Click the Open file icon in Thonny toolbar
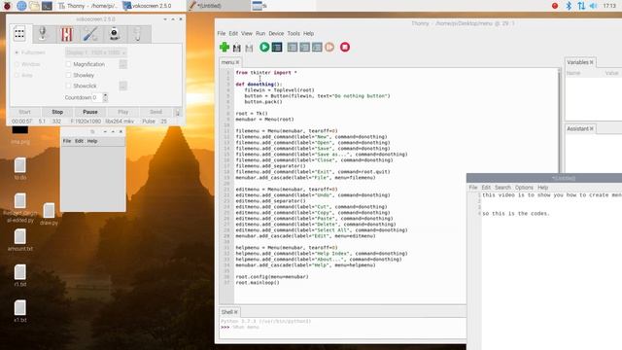 point(237,48)
